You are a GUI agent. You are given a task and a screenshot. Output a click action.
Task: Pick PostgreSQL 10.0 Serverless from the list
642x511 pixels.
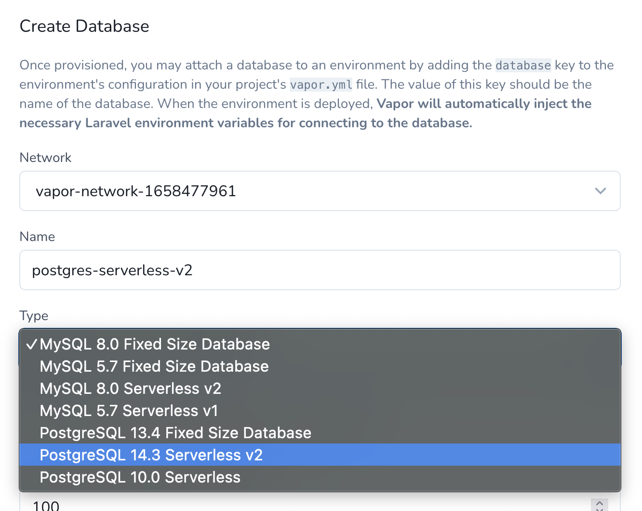[140, 477]
